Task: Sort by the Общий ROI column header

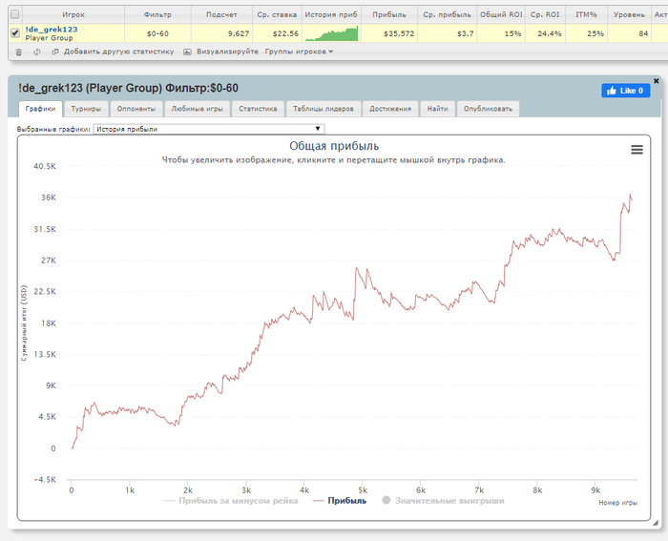Action: pos(501,14)
